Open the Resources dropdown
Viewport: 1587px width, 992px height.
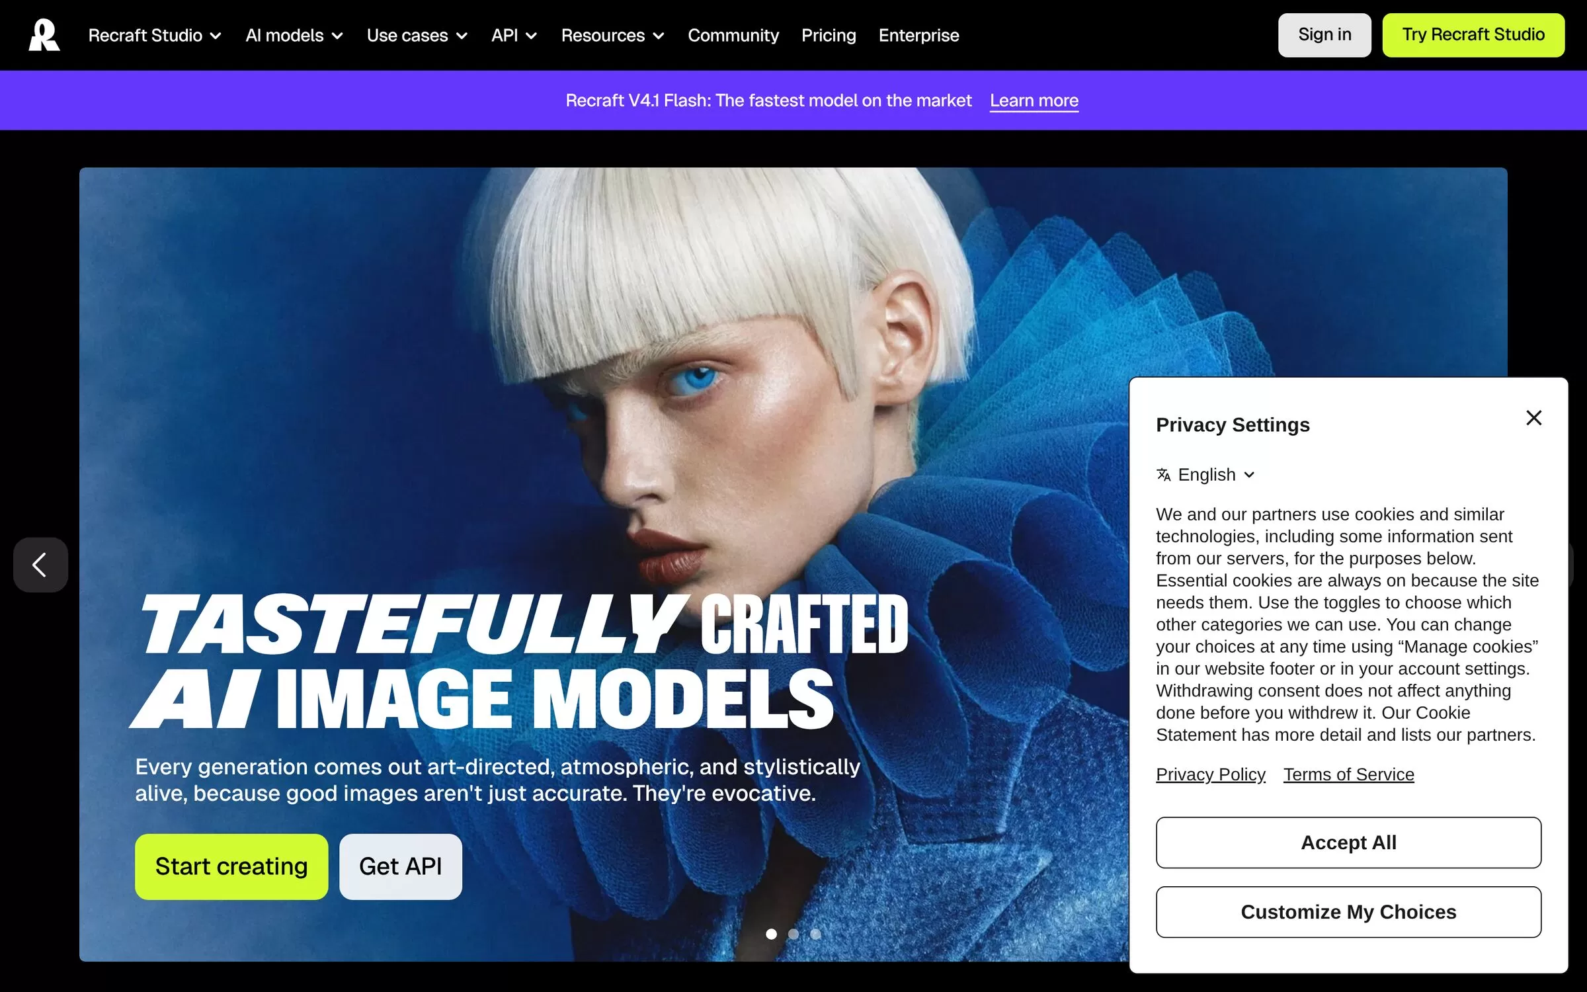point(612,35)
